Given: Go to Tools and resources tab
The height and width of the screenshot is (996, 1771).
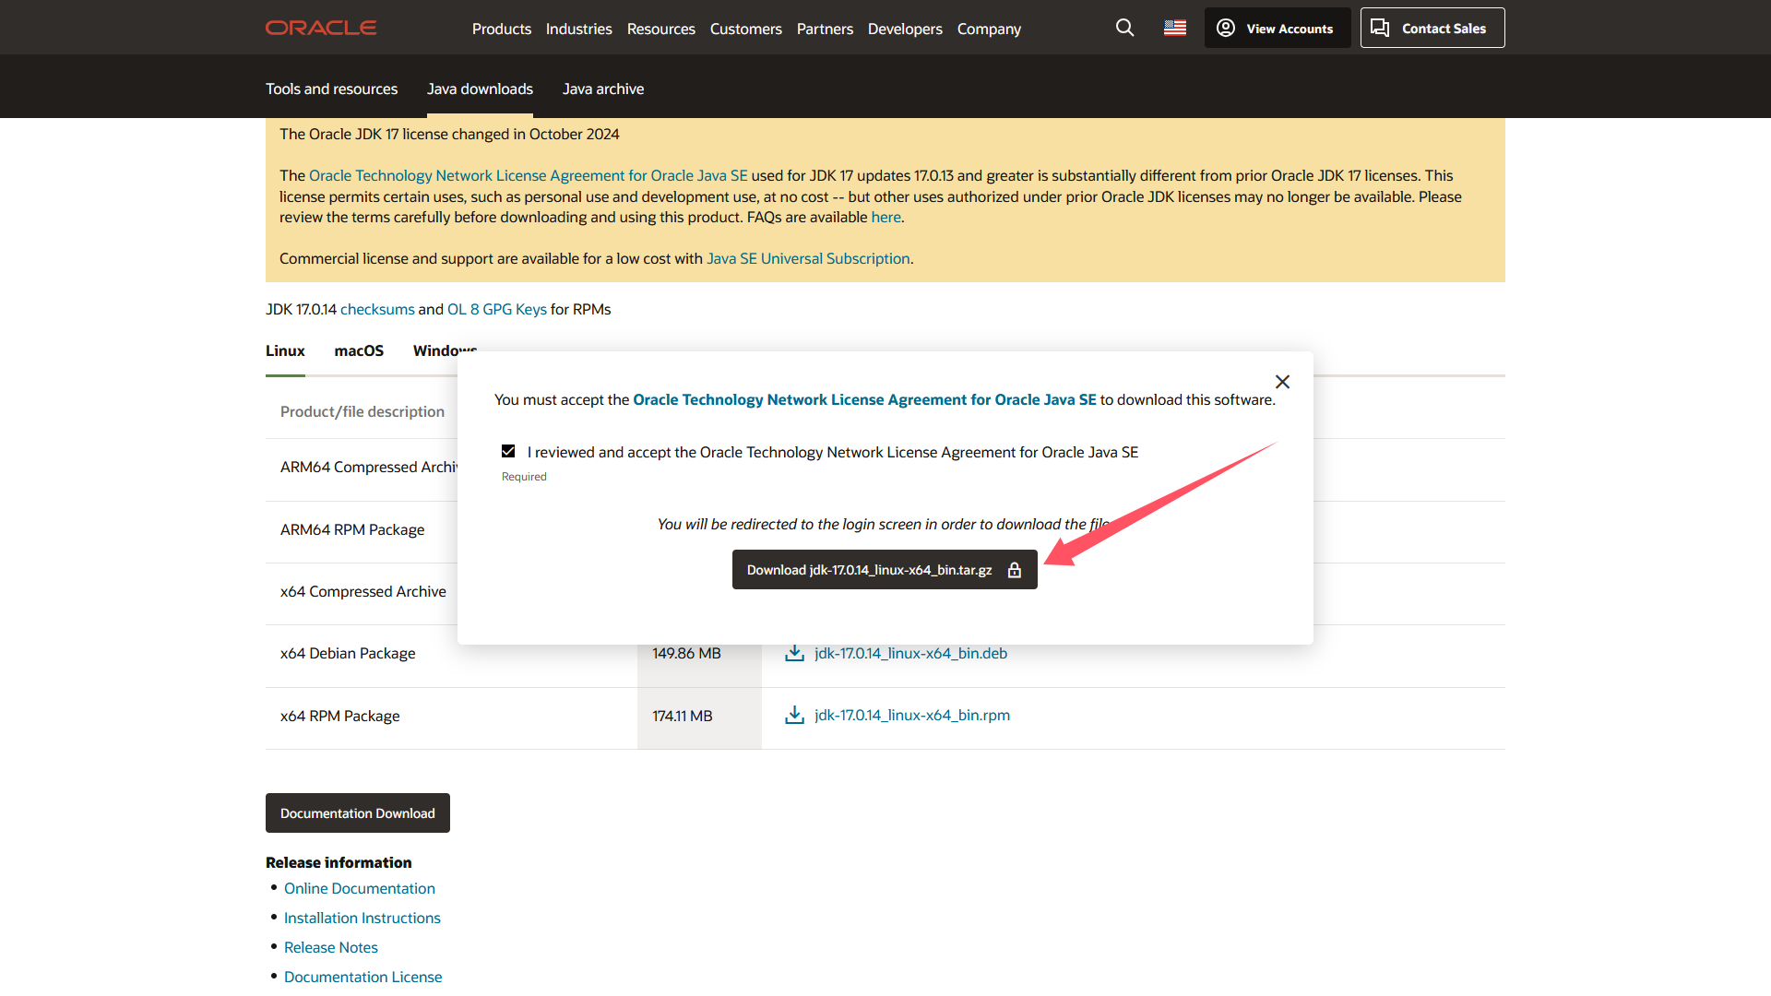Looking at the screenshot, I should click(332, 89).
